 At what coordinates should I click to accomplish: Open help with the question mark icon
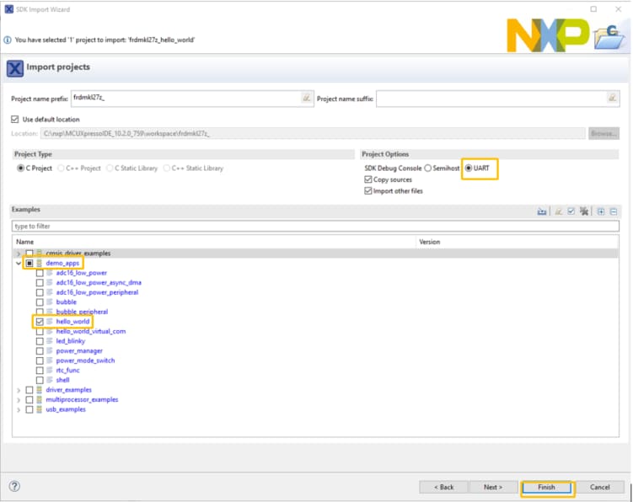[x=15, y=487]
